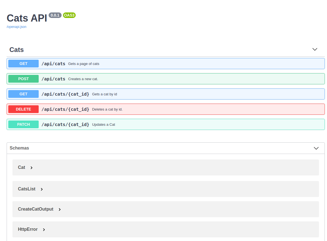Click the Cats API title
This screenshot has width=327, height=241.
click(27, 18)
